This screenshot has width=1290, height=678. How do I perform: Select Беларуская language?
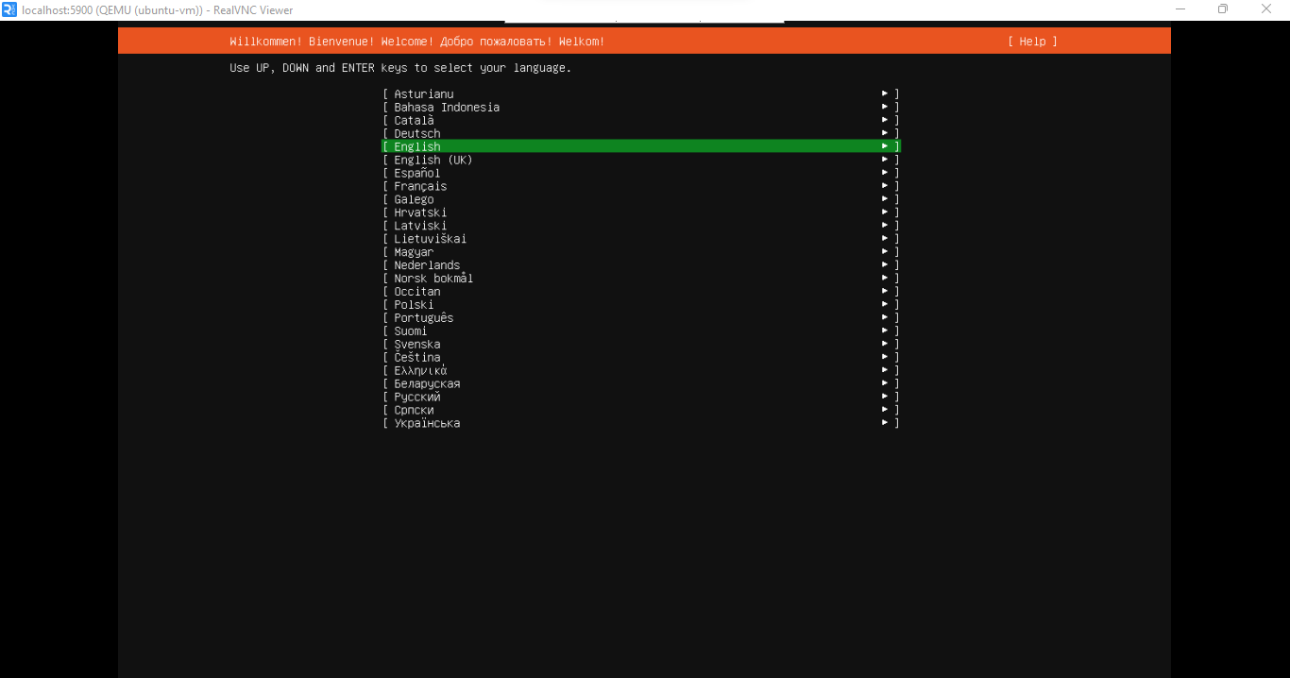pyautogui.click(x=641, y=384)
